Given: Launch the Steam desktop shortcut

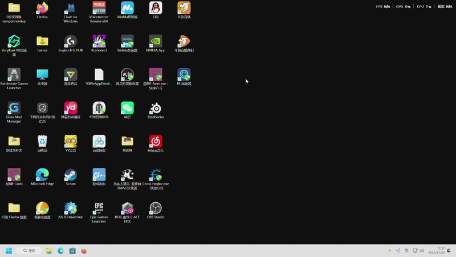Looking at the screenshot, I should click(x=71, y=177).
